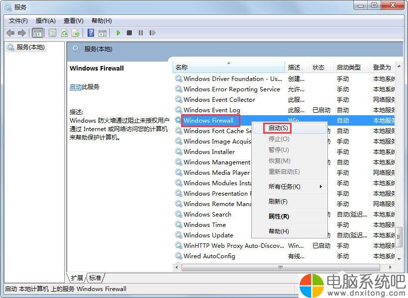Screen dimensions: 408x298
Task: Click the horizontal scrollbar right arrow
Action: click(x=390, y=267)
